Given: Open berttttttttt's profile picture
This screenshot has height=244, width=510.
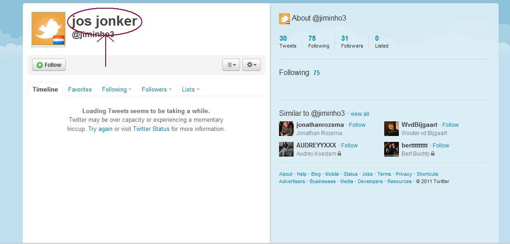Looking at the screenshot, I should (x=391, y=149).
